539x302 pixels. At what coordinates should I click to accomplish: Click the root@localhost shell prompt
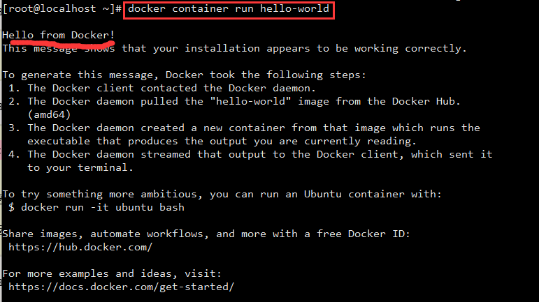[63, 10]
